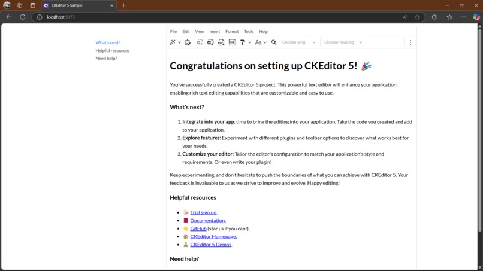The height and width of the screenshot is (271, 483).
Task: Click the bold text Explore features:
Action: 201,138
